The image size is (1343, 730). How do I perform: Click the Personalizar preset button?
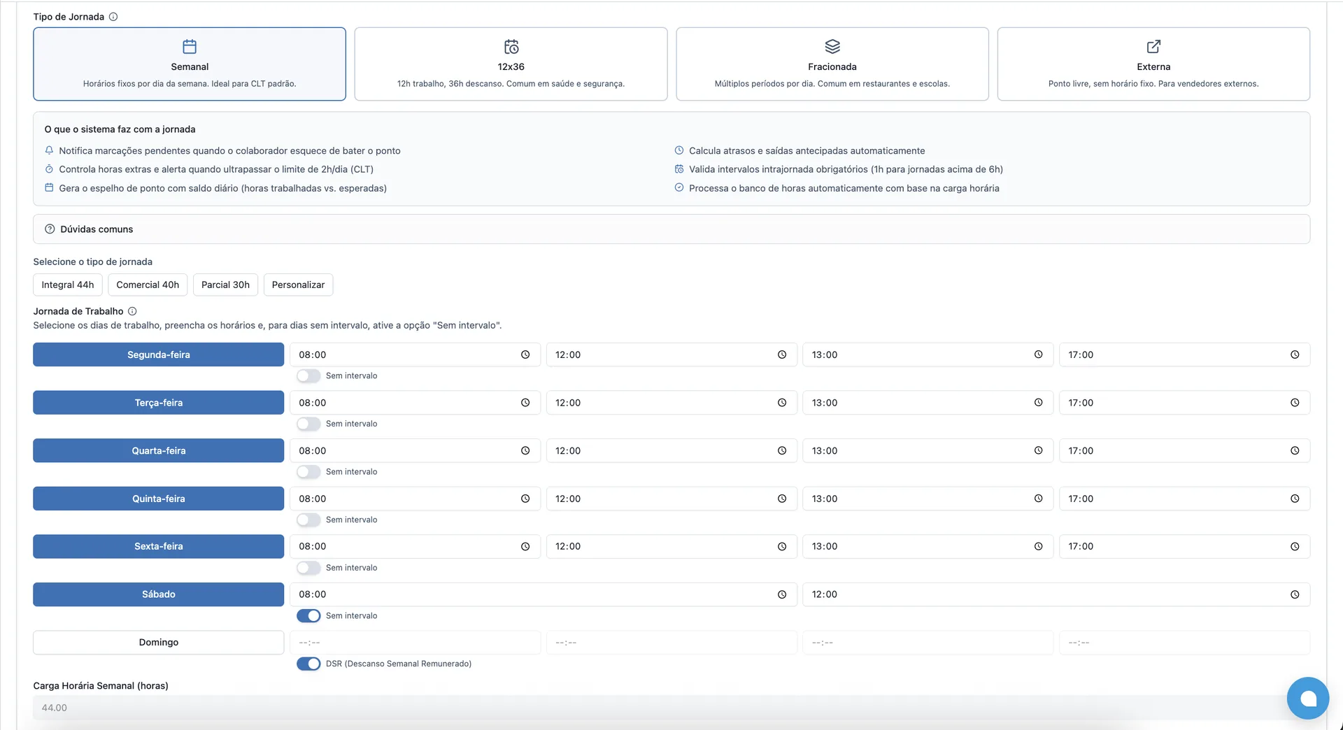pyautogui.click(x=298, y=285)
